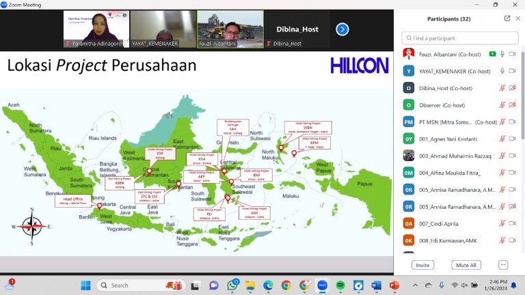Show next video thumbnails with blue arrow

342,29
